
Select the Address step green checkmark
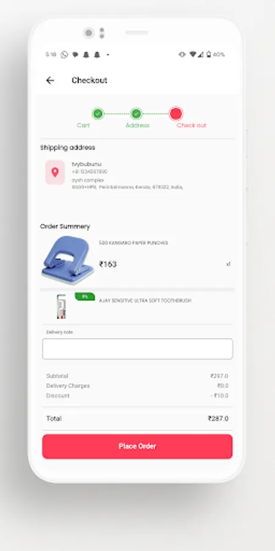pyautogui.click(x=136, y=114)
